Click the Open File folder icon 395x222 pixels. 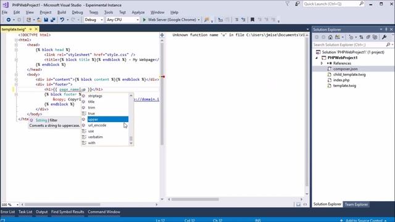point(39,20)
